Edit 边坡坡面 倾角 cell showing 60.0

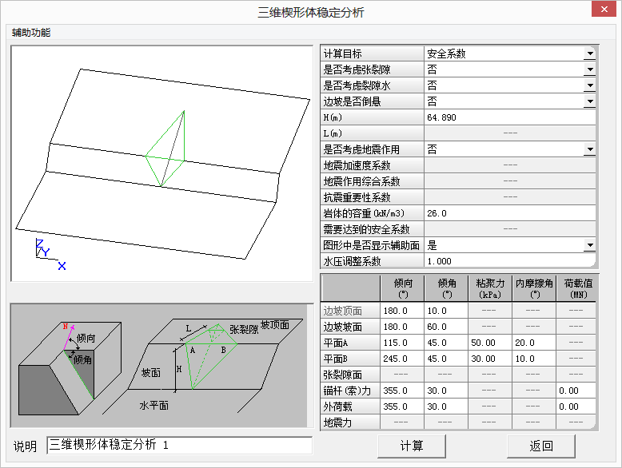click(445, 327)
